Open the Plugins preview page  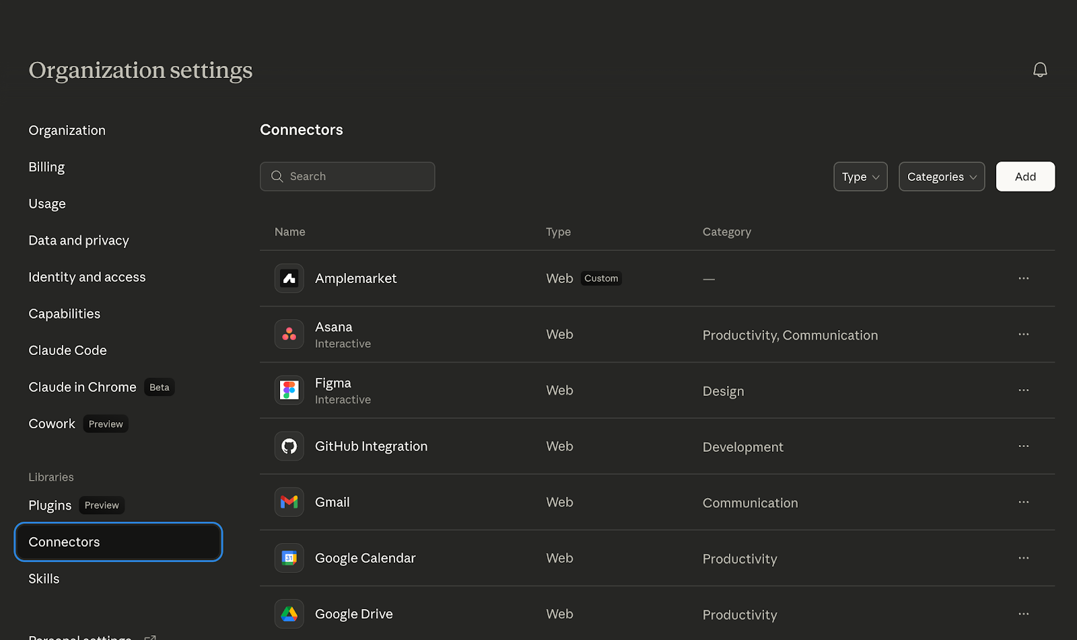pyautogui.click(x=50, y=506)
